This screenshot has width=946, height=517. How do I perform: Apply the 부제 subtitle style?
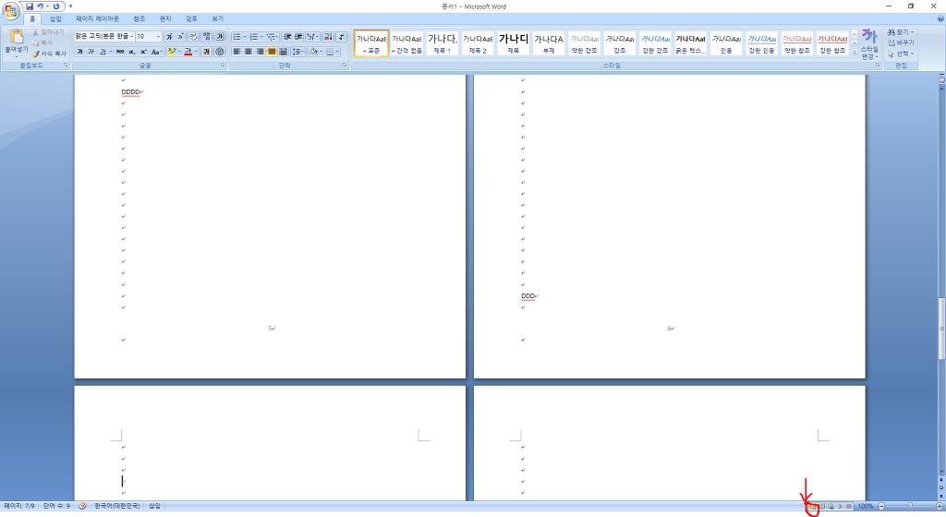[x=549, y=43]
